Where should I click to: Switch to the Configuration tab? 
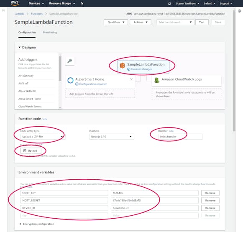[27, 32]
